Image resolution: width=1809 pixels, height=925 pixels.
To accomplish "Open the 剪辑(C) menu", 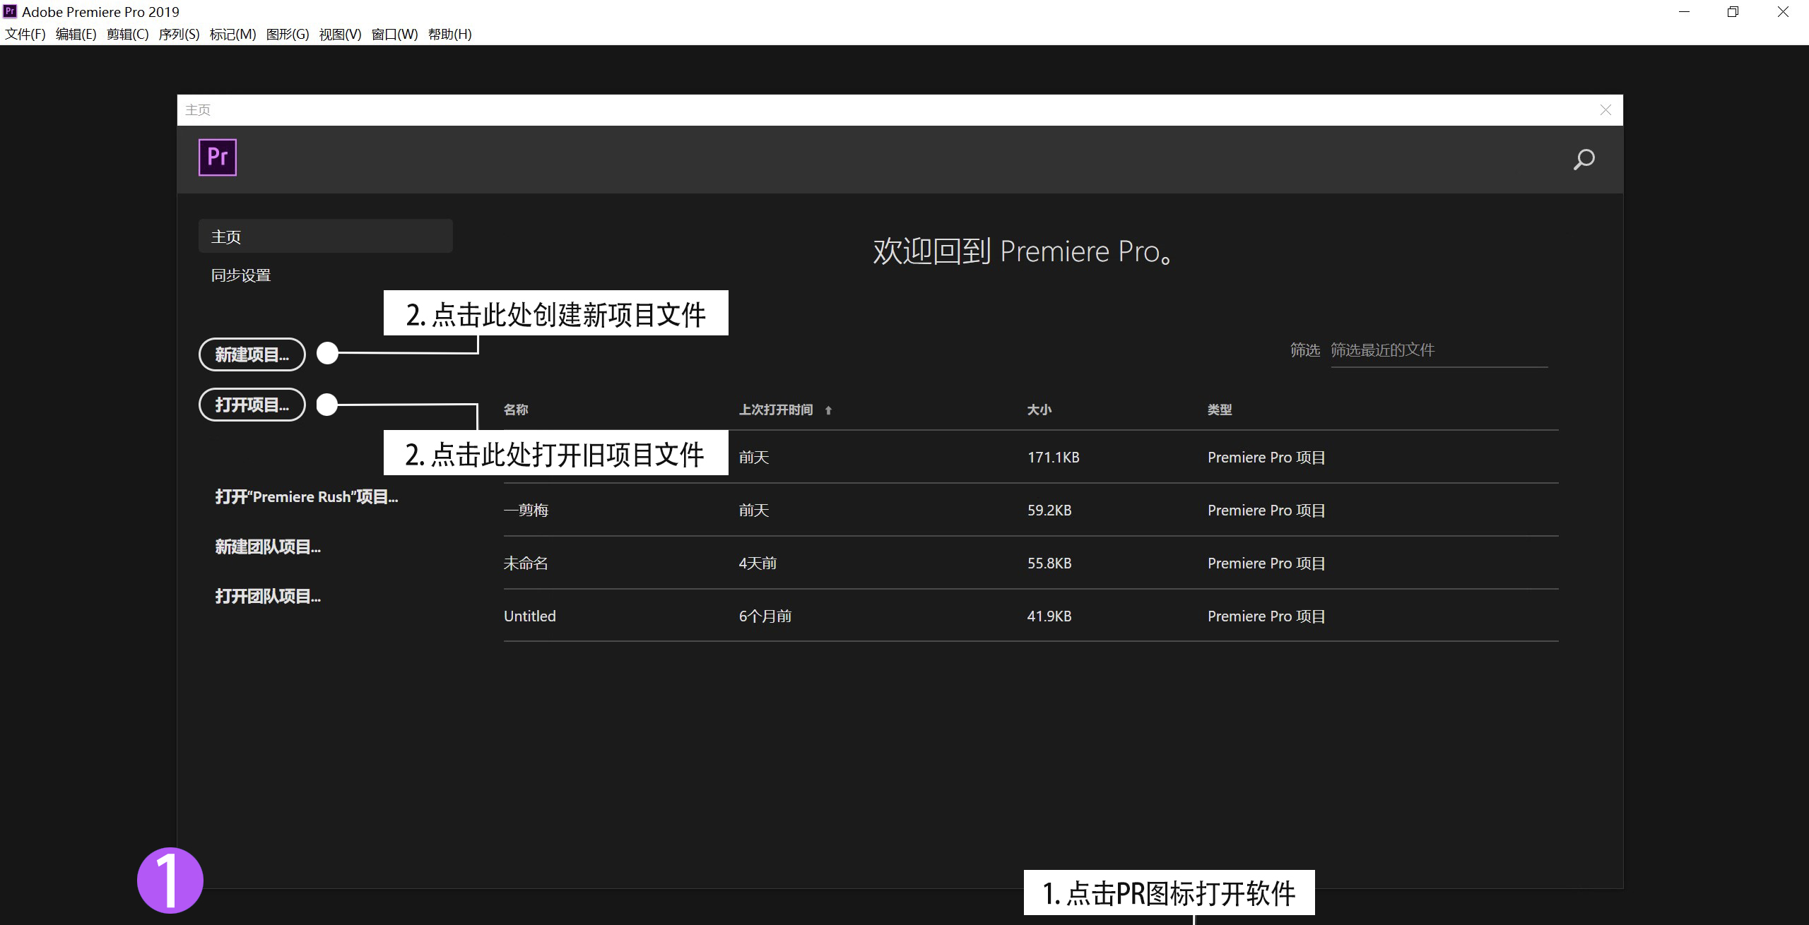I will (127, 34).
